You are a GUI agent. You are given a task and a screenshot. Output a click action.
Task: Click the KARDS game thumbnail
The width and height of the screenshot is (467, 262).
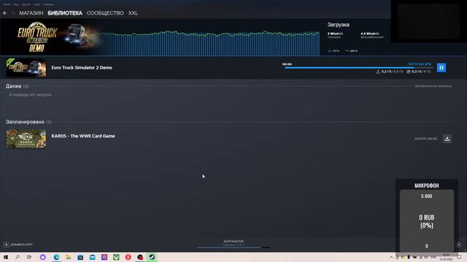pyautogui.click(x=26, y=138)
